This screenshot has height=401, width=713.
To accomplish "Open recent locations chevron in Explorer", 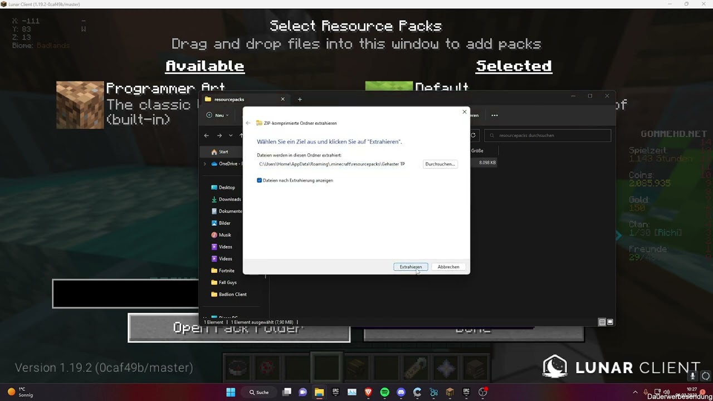I will [231, 135].
